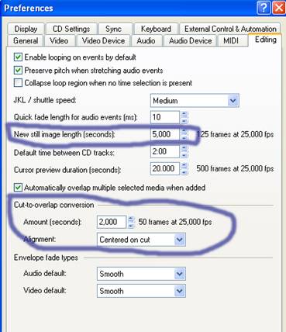Click Default time between CD tracks field

165,151
